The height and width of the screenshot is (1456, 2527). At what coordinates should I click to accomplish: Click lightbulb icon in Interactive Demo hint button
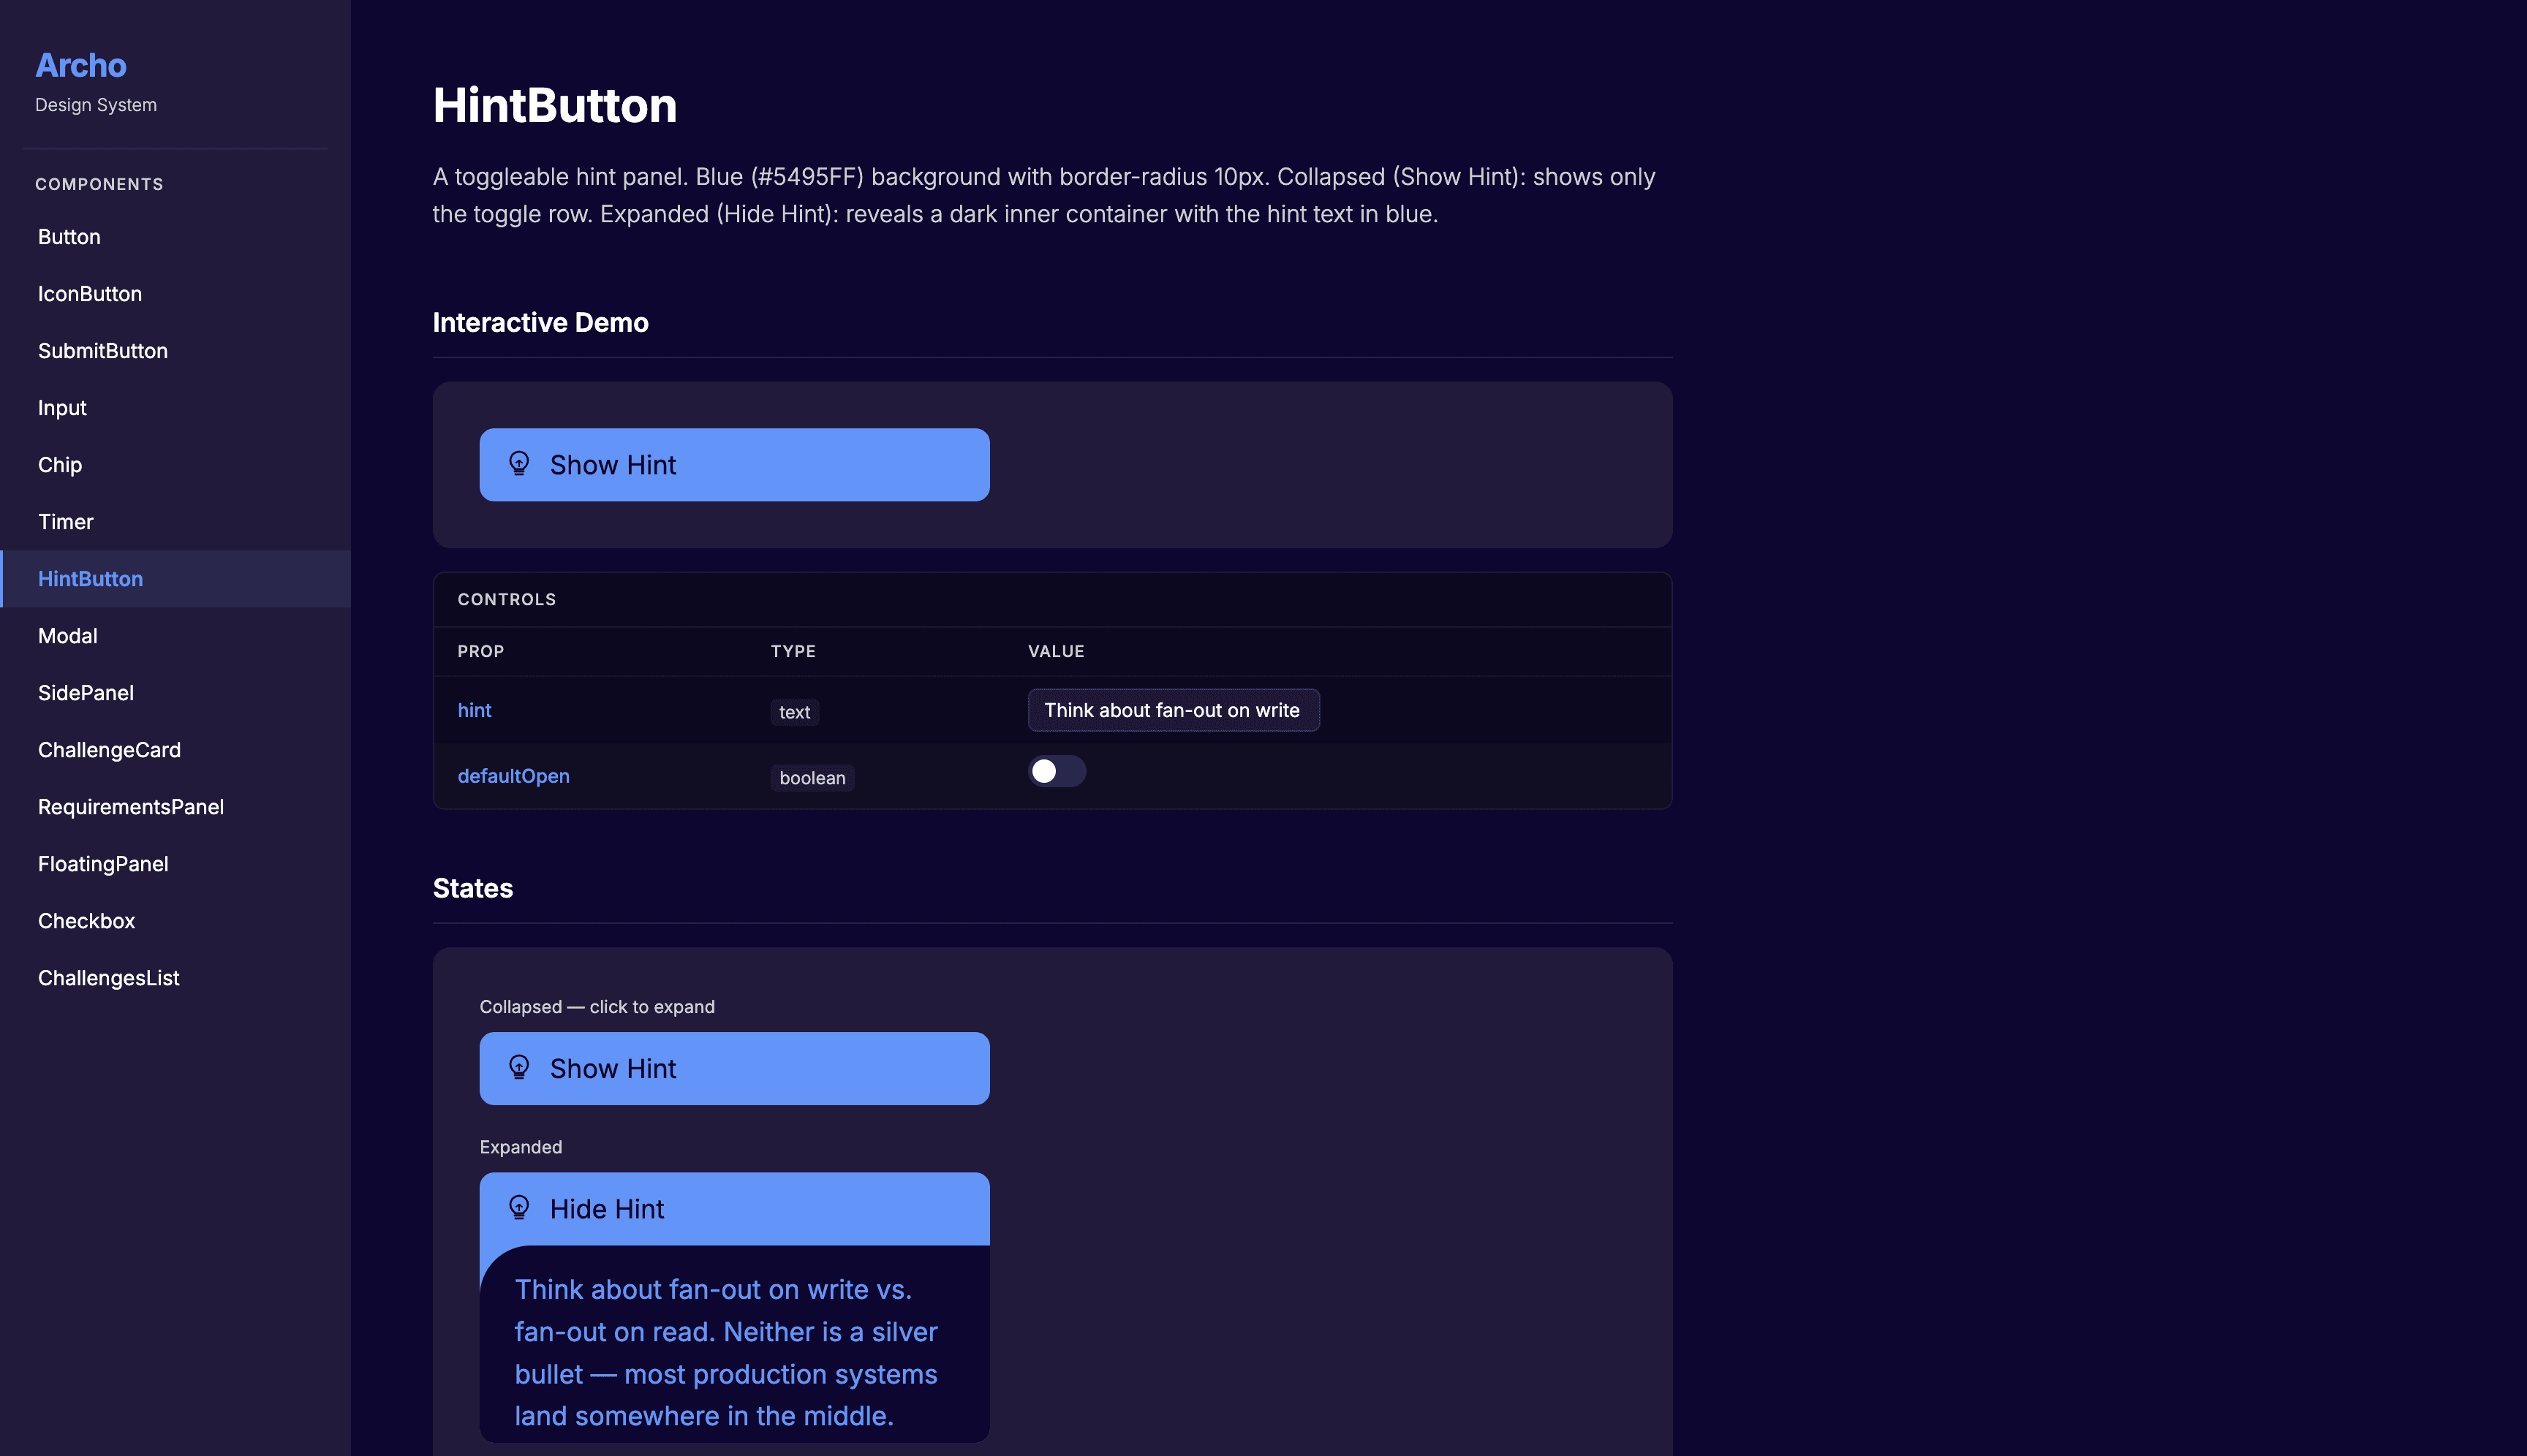518,464
